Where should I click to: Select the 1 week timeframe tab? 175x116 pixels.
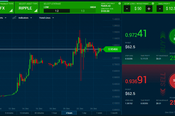tap(99, 113)
